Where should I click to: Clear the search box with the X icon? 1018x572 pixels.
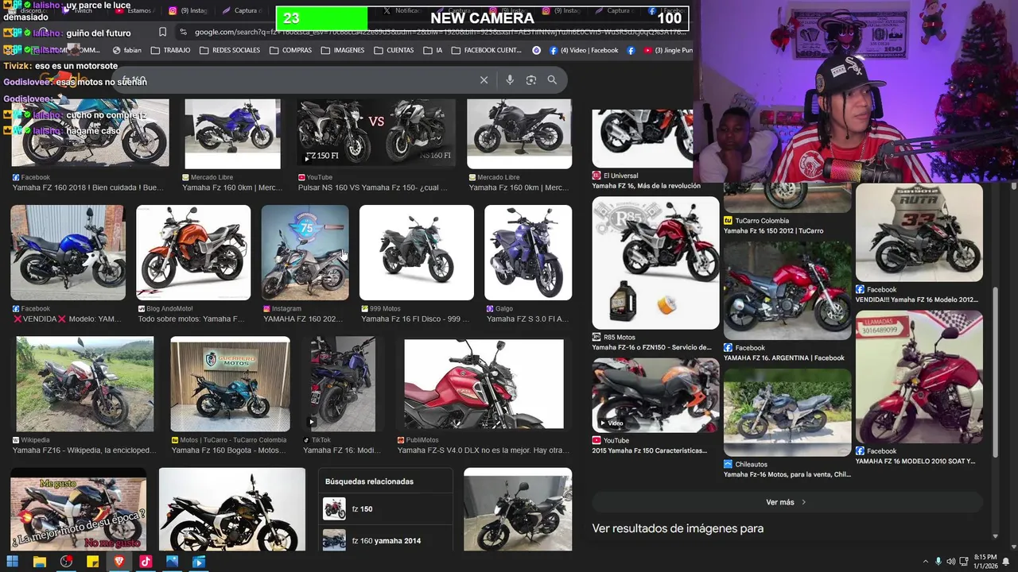[484, 80]
